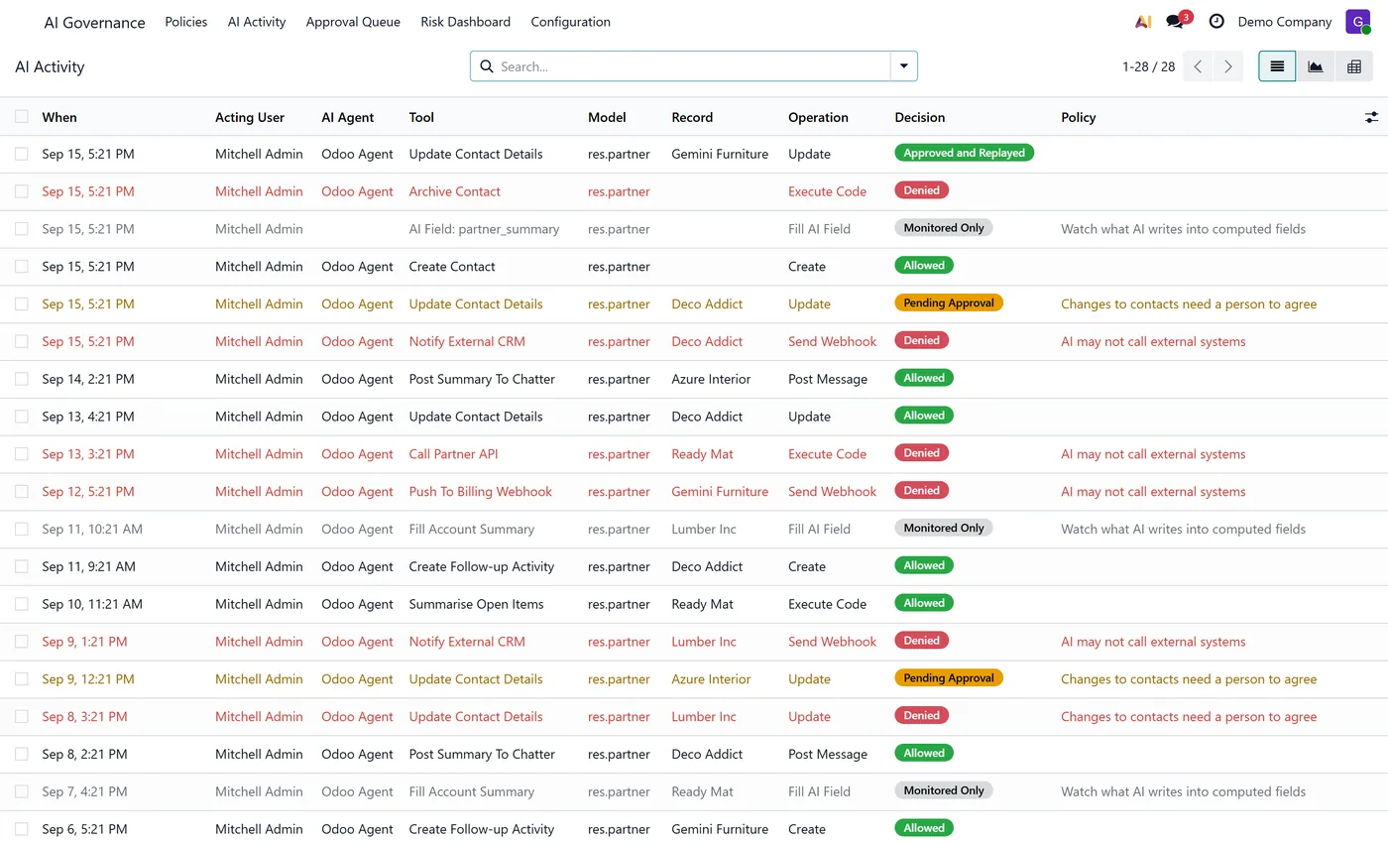Click the AI Governance app title
The width and height of the screenshot is (1388, 844).
pos(94,22)
